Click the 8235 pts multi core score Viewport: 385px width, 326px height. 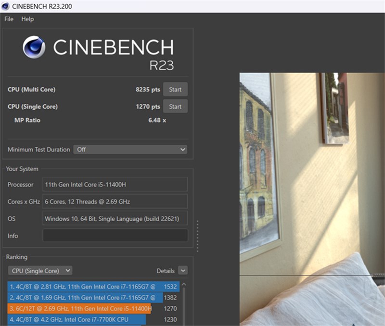(148, 89)
